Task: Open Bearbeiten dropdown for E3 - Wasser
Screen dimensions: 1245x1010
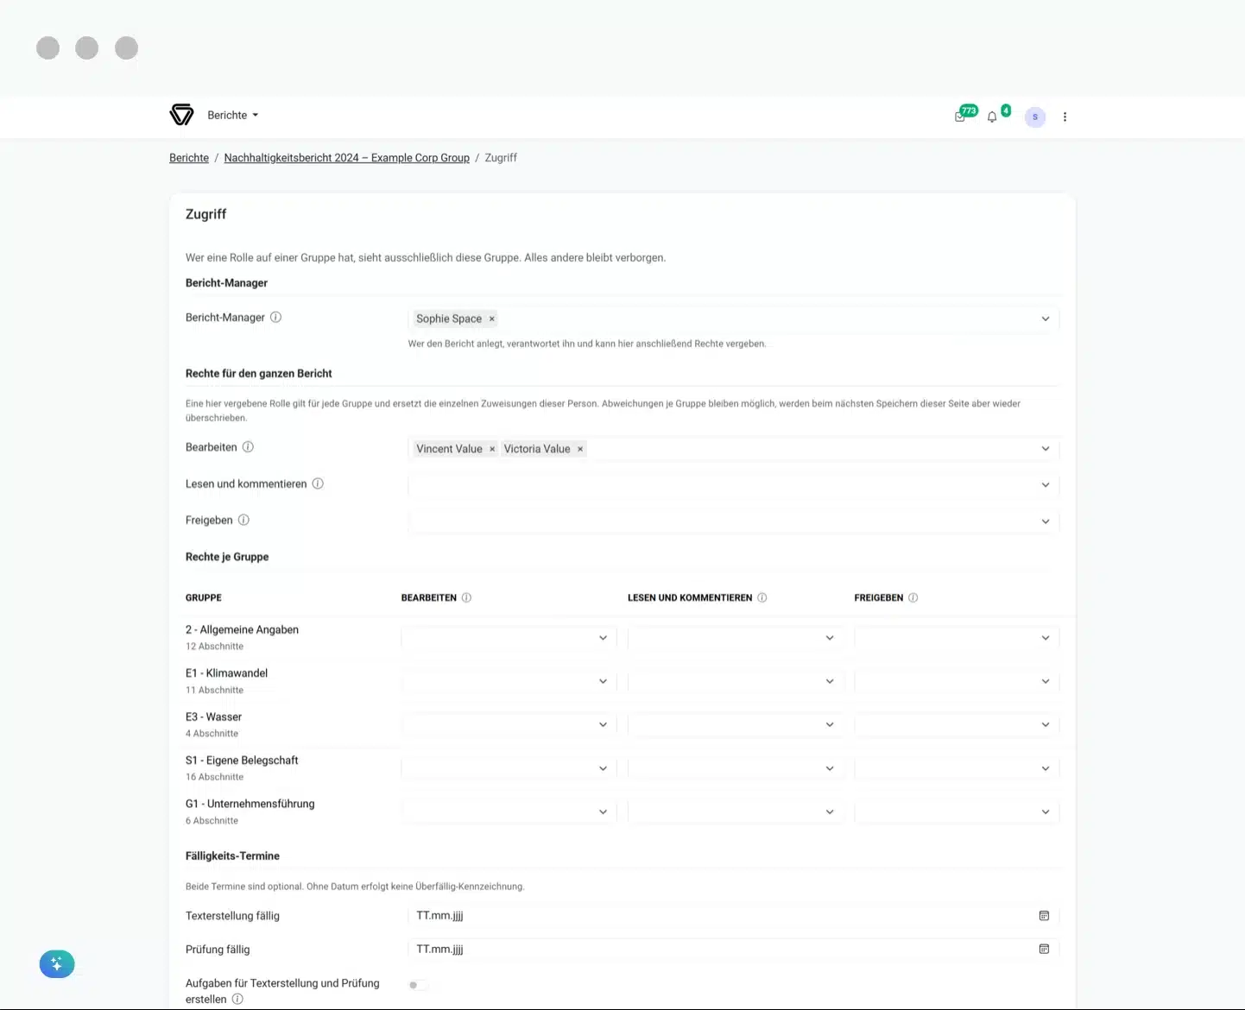Action: point(509,724)
